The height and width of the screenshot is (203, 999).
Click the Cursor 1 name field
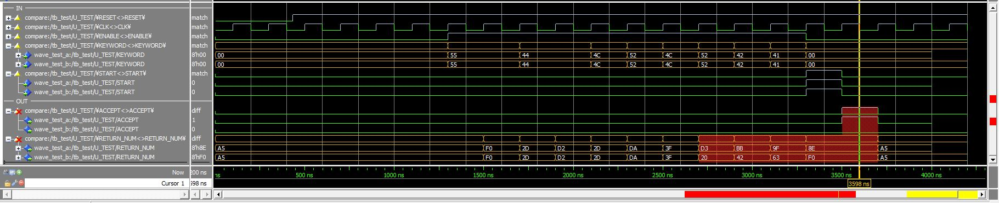tap(107, 183)
